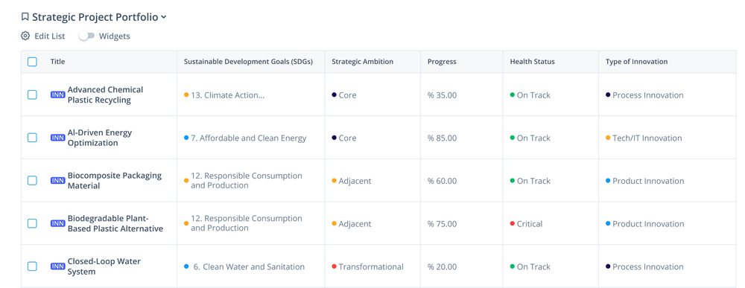Click the % 85.00 progress value
Viewport: 745px width, 288px height.
442,138
